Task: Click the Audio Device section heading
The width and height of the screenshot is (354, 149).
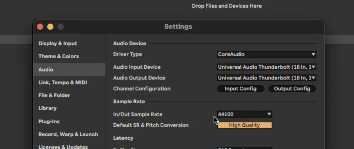Action: pos(130,43)
